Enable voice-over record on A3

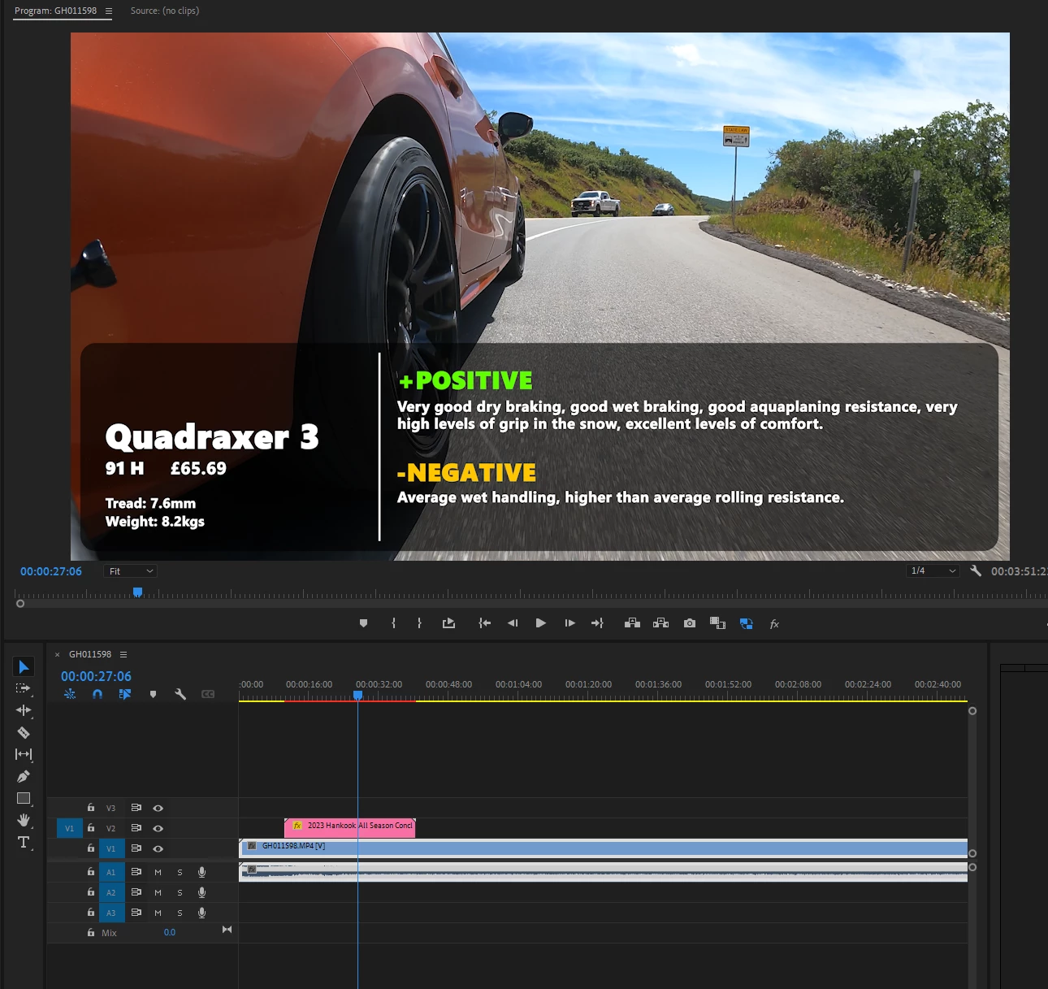pyautogui.click(x=201, y=913)
